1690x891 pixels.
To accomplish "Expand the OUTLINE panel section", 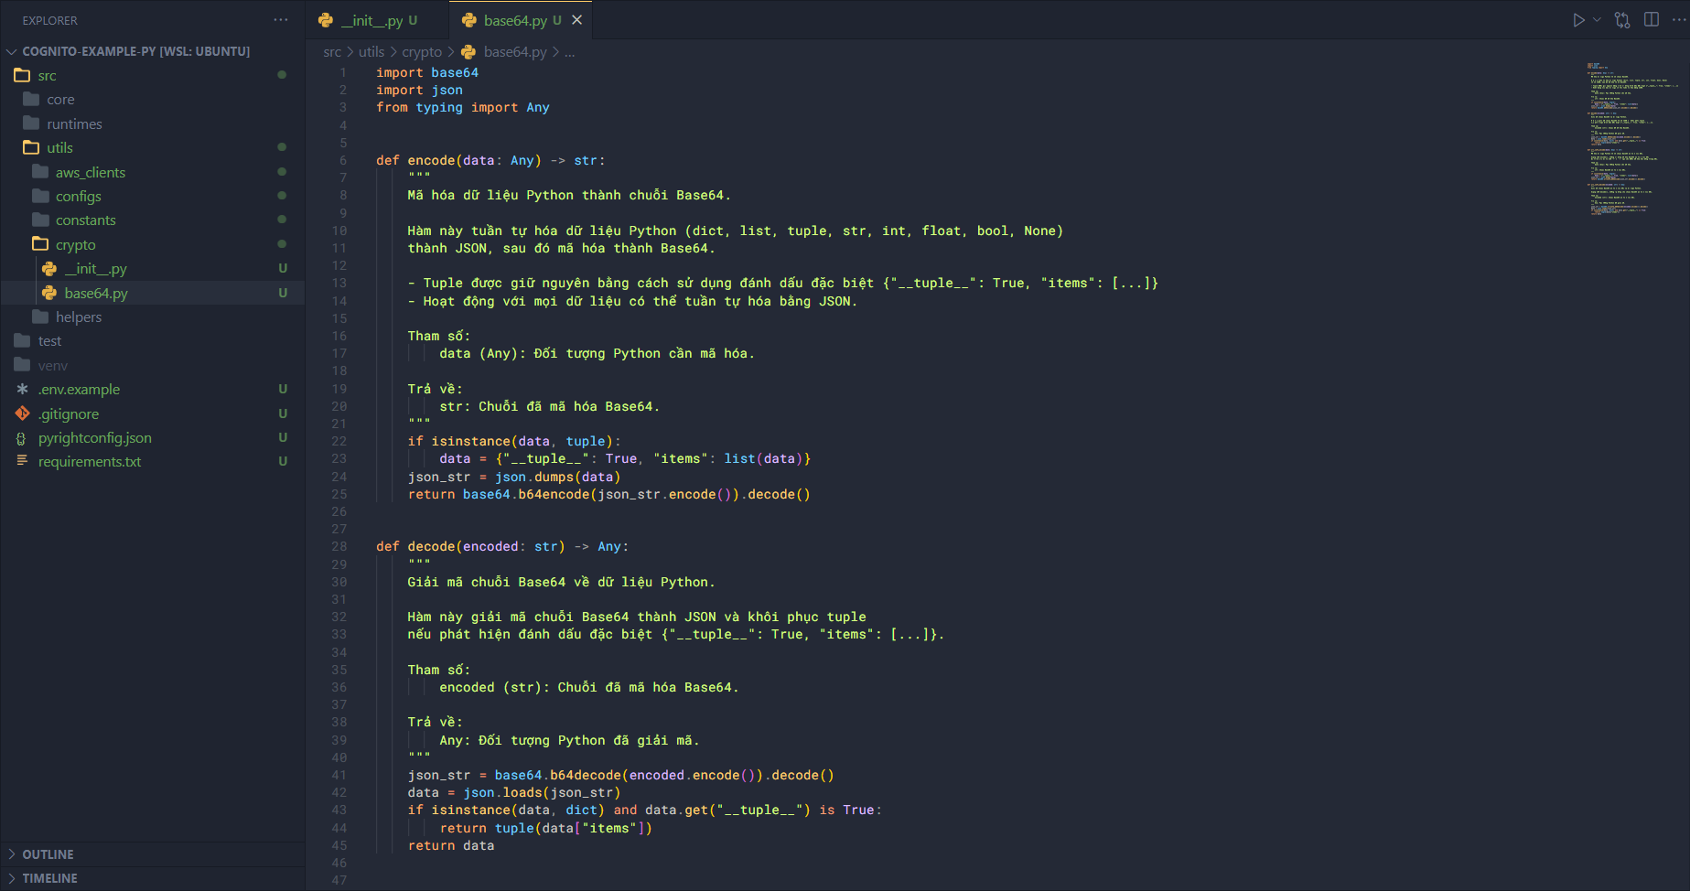I will point(48,854).
